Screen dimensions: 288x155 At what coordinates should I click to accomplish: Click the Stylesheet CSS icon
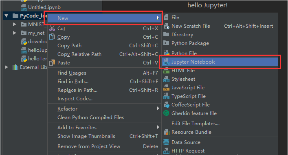pos(166,79)
